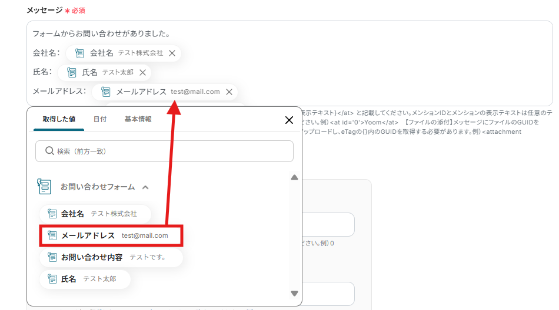559x310 pixels.
Task: Click the メールアドレス chip in the message box
Action: [165, 92]
